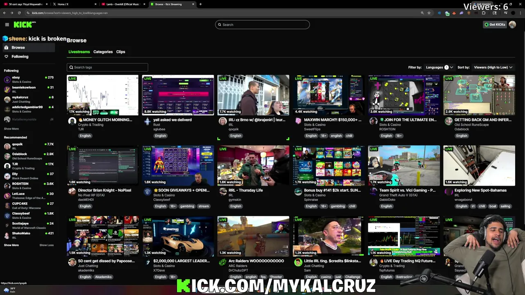Open the Viewers (High to Low) sort dropdown
Screen dimensions: 525x295
(493, 67)
